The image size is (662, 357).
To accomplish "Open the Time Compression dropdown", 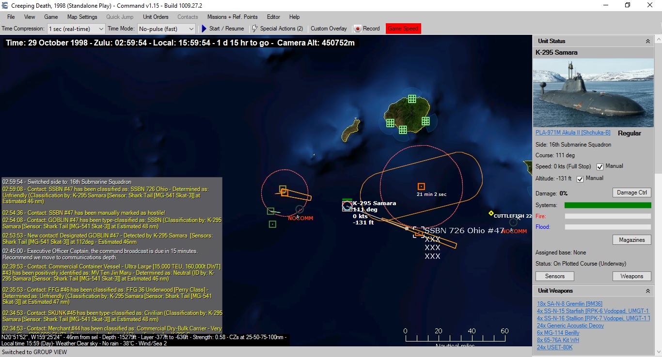I will point(76,29).
